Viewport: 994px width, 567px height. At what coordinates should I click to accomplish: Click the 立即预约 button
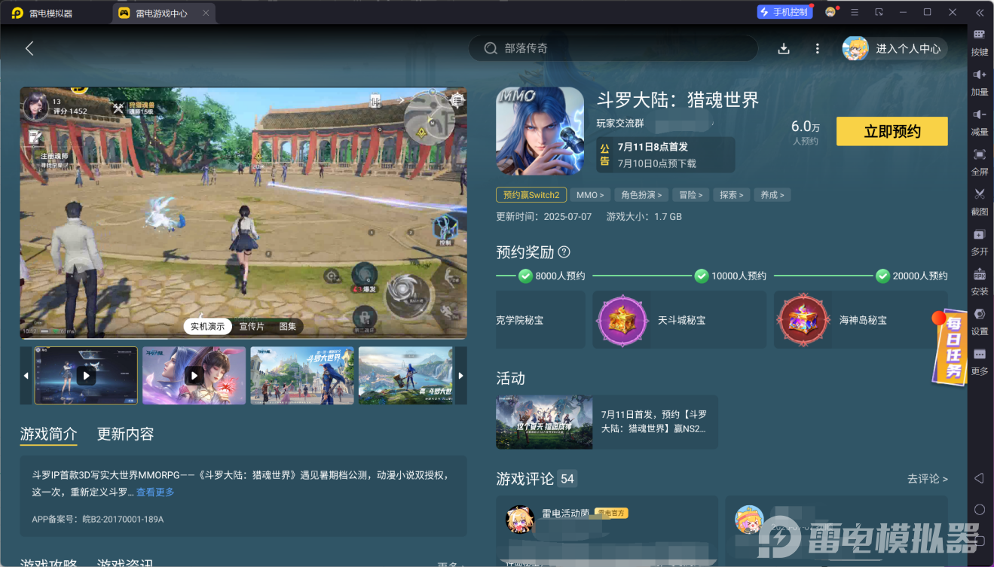[x=892, y=132]
